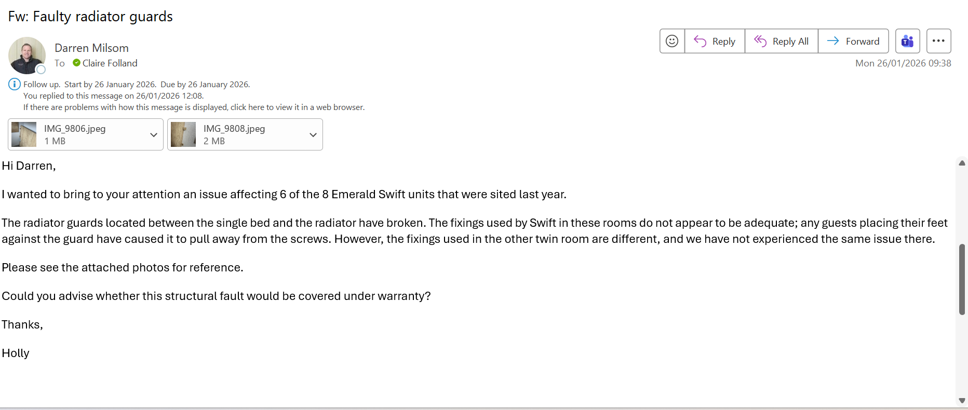Expand the IMG_9806.jpeg attachment dropdown arrow
The height and width of the screenshot is (410, 968).
[x=154, y=135]
